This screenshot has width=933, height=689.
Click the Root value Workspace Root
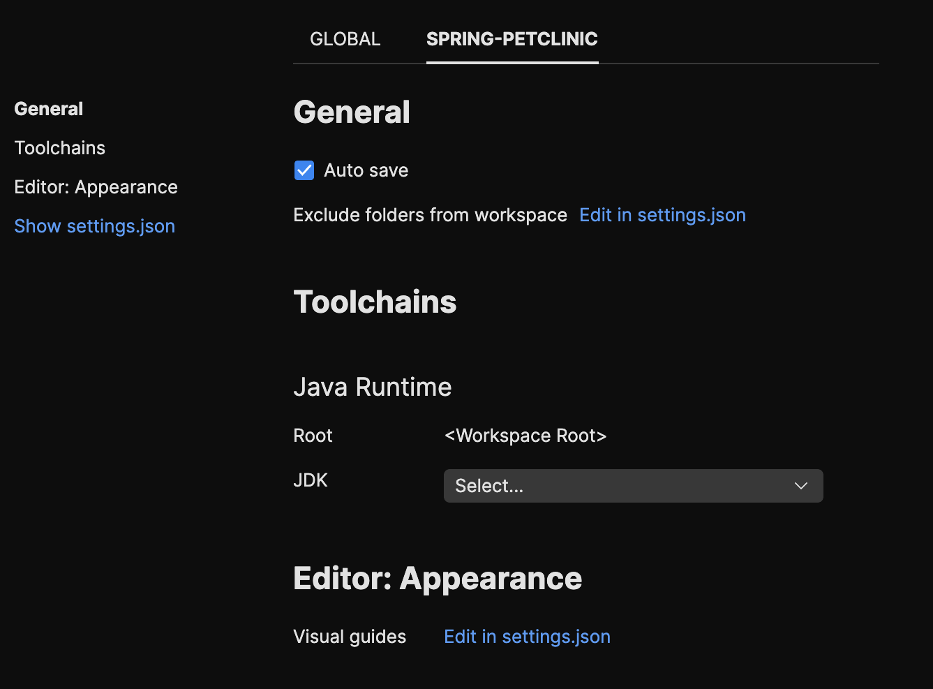(x=525, y=436)
